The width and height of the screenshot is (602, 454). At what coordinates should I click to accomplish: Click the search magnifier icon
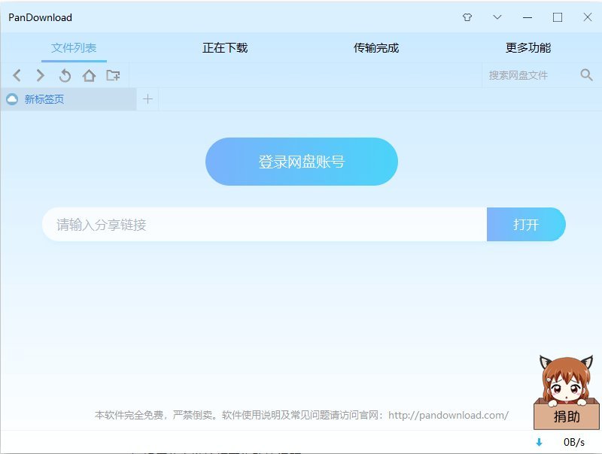tap(586, 74)
